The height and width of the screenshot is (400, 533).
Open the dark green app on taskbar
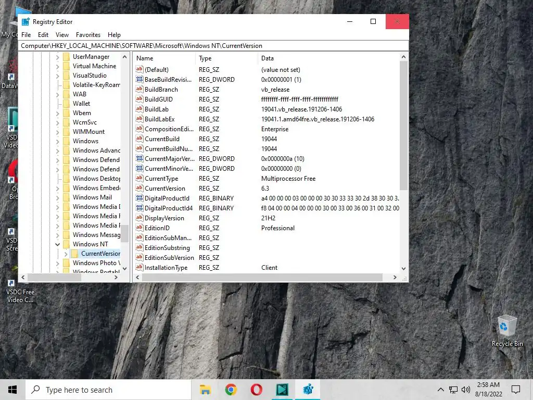(282, 390)
